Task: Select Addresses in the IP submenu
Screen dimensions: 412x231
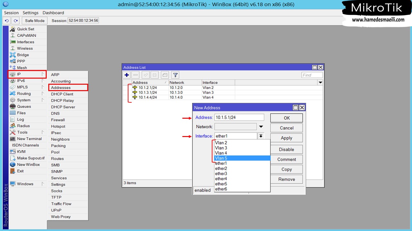Action: click(68, 88)
